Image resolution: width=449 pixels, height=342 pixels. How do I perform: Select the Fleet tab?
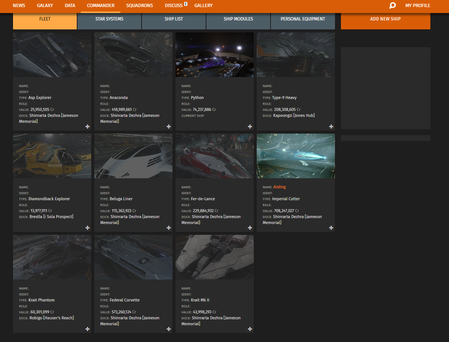(45, 21)
